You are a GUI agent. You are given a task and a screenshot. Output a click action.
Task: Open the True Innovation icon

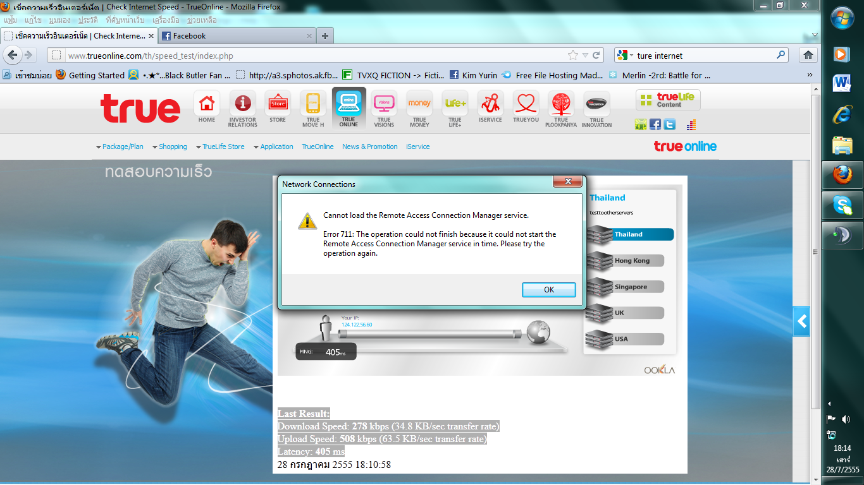point(596,109)
